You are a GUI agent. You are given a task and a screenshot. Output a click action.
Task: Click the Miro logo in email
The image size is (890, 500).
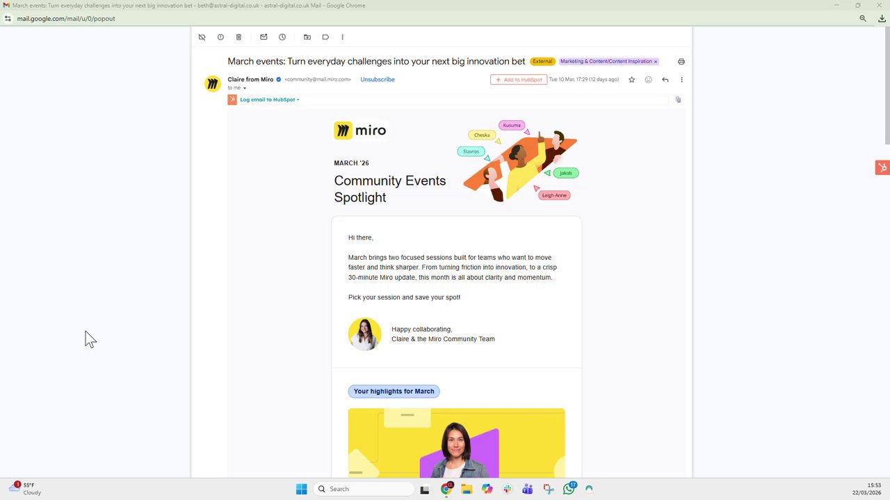click(x=360, y=131)
